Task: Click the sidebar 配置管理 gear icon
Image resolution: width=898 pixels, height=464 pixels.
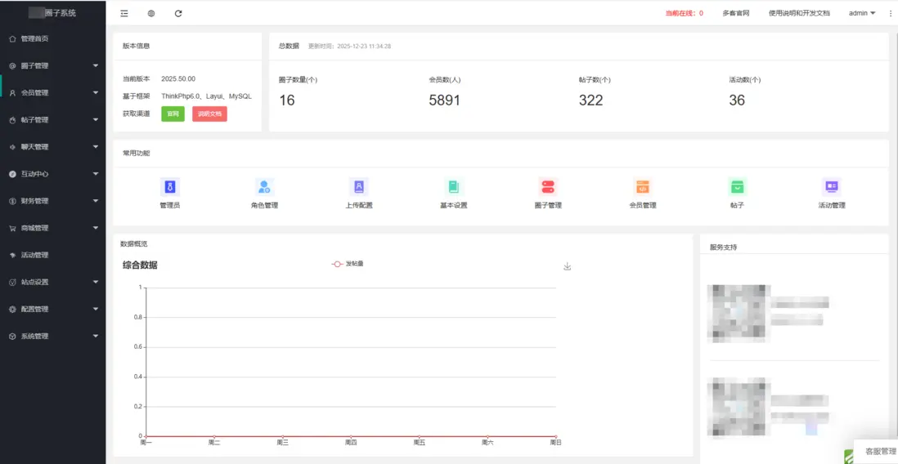Action: 12,309
